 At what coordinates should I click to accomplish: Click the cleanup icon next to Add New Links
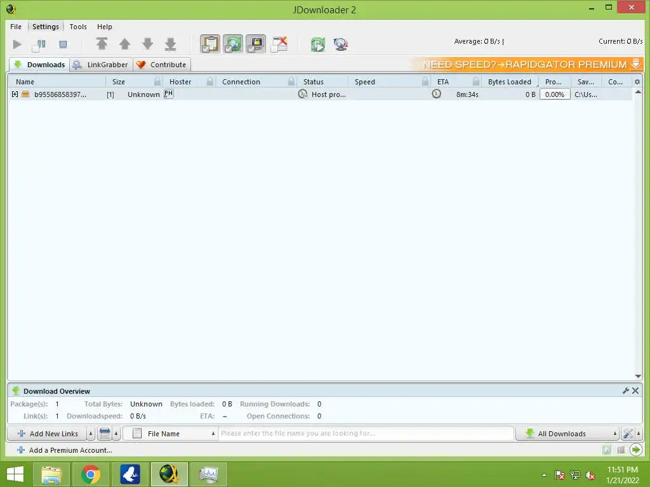[x=105, y=434]
